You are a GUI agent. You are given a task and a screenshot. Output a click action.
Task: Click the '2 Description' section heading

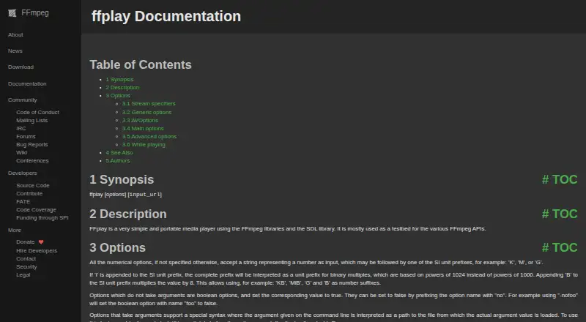(x=127, y=214)
